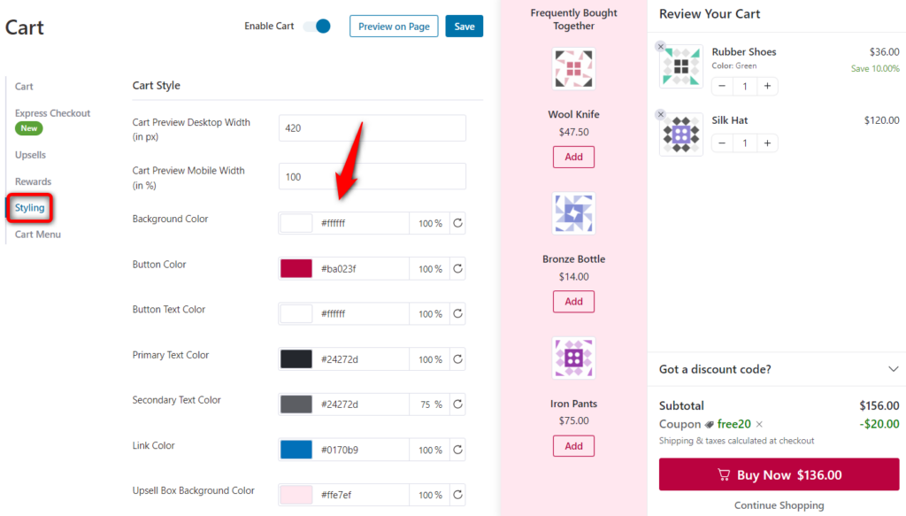
Task: Reset the Background Color to default
Action: (457, 223)
